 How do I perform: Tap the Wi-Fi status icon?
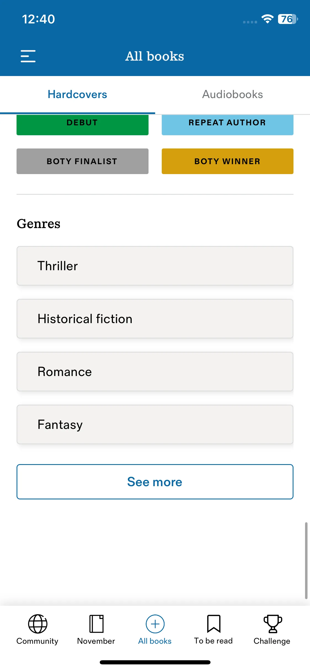coord(267,19)
